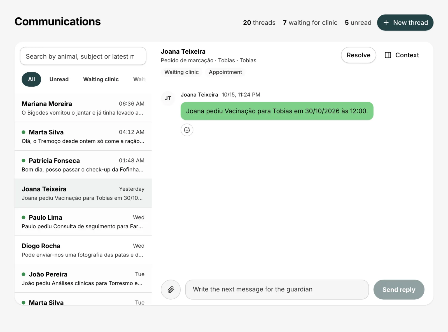Add an emoji reaction to Joana's message
The width and height of the screenshot is (448, 332).
click(187, 130)
